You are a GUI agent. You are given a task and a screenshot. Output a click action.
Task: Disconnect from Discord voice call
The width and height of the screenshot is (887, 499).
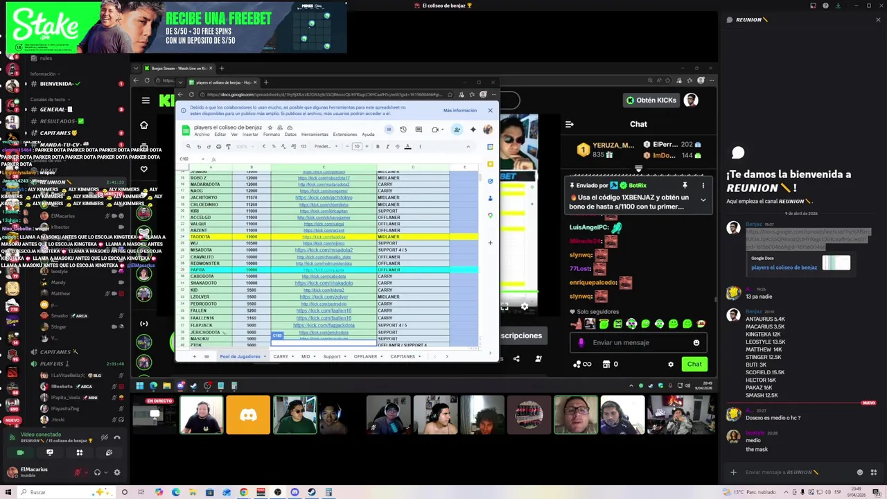(117, 437)
